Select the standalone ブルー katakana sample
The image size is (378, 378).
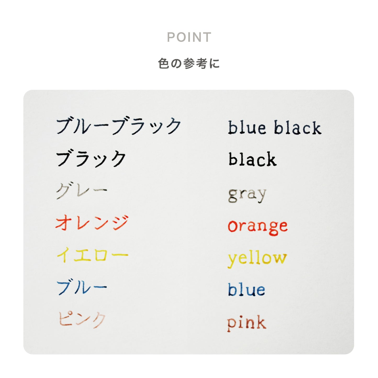click(x=82, y=287)
